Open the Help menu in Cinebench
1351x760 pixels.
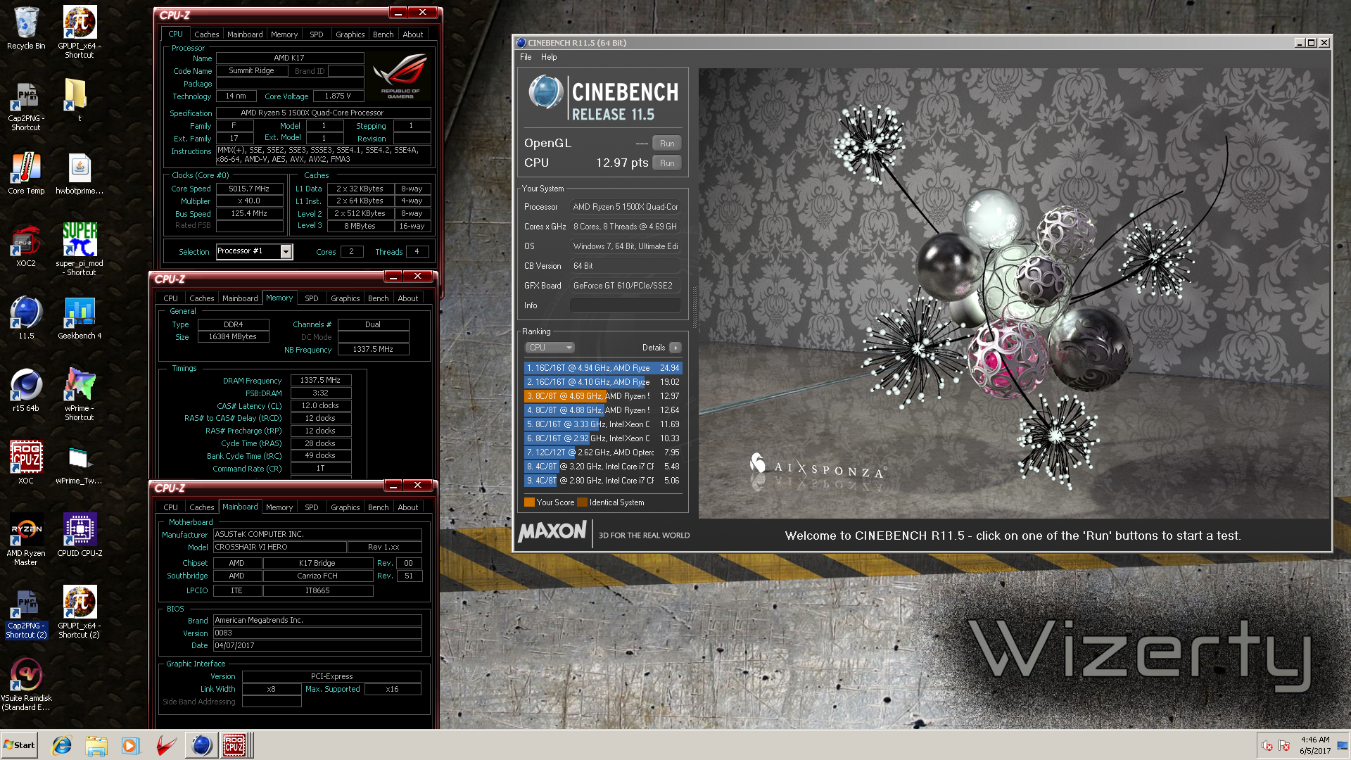coord(549,57)
